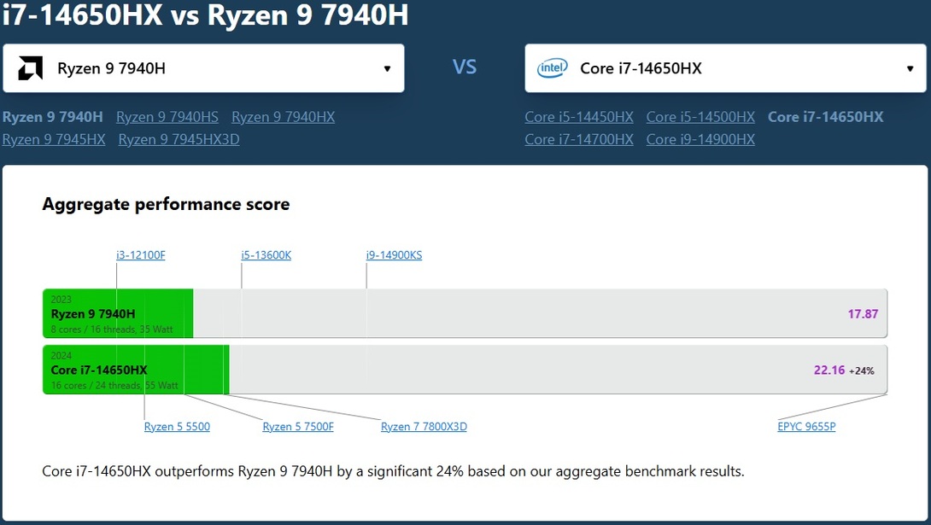Click the page title i7-14650HX vs Ryzen 9 7940H
This screenshot has height=525, width=931.
206,15
